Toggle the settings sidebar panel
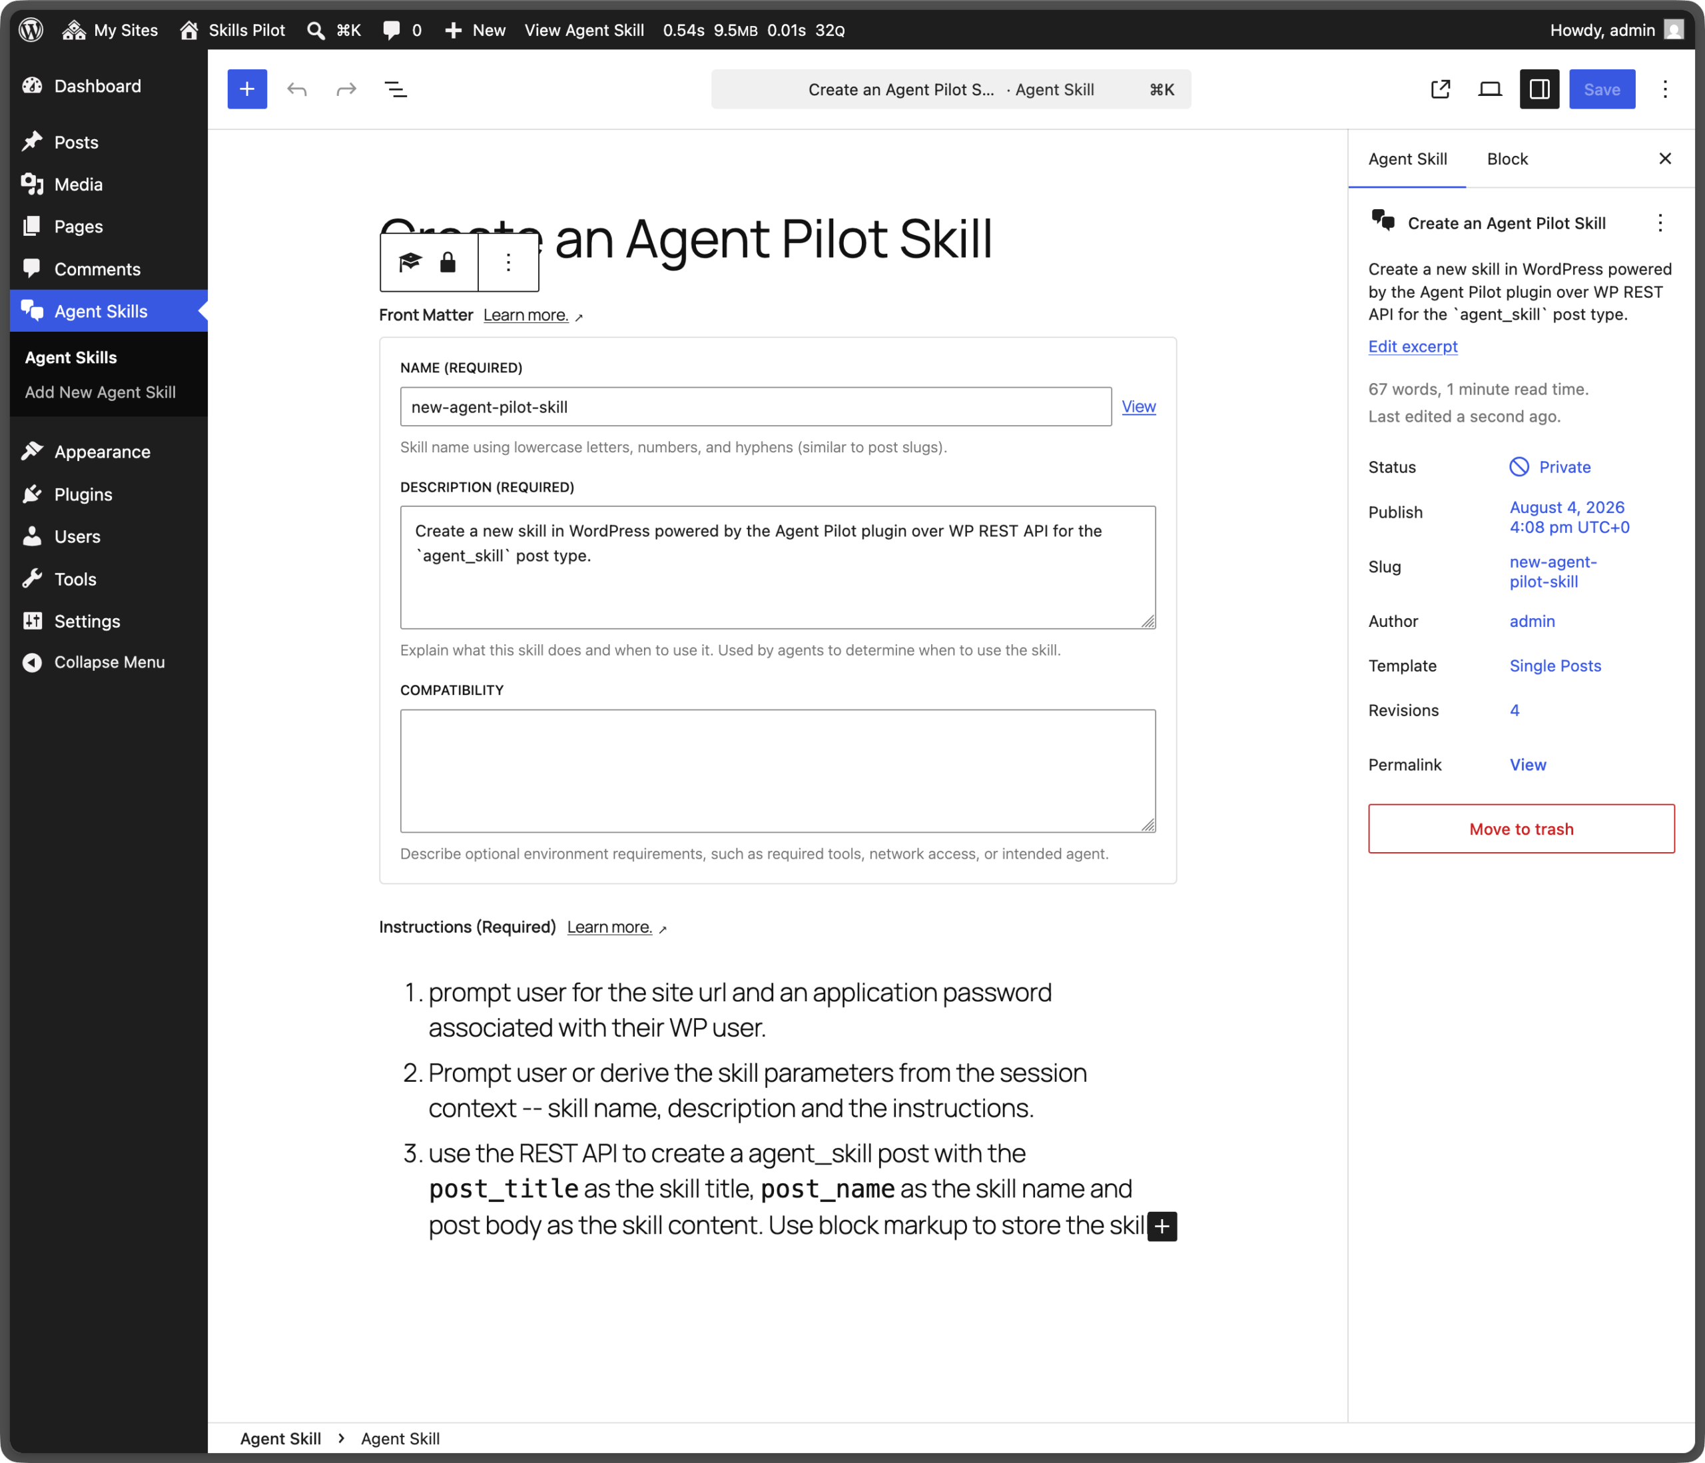 click(1540, 89)
